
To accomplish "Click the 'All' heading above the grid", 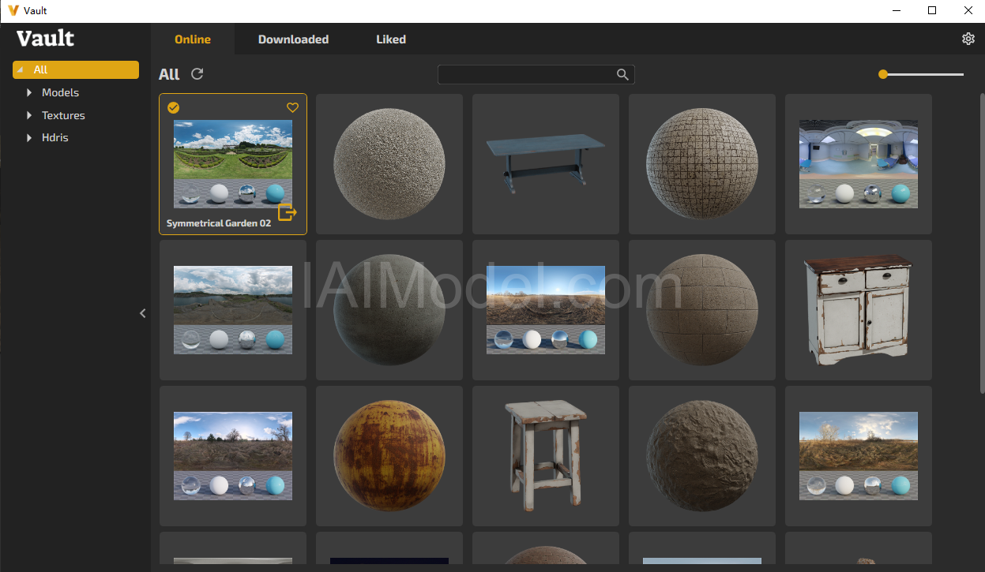I will click(x=169, y=74).
